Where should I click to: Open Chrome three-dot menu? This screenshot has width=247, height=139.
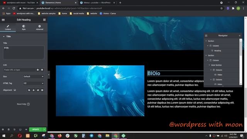(244, 8)
